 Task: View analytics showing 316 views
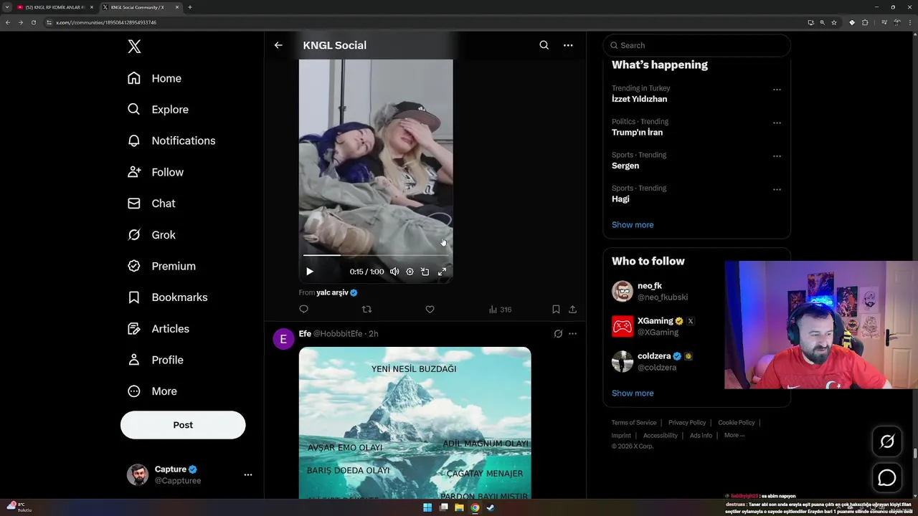click(x=500, y=310)
